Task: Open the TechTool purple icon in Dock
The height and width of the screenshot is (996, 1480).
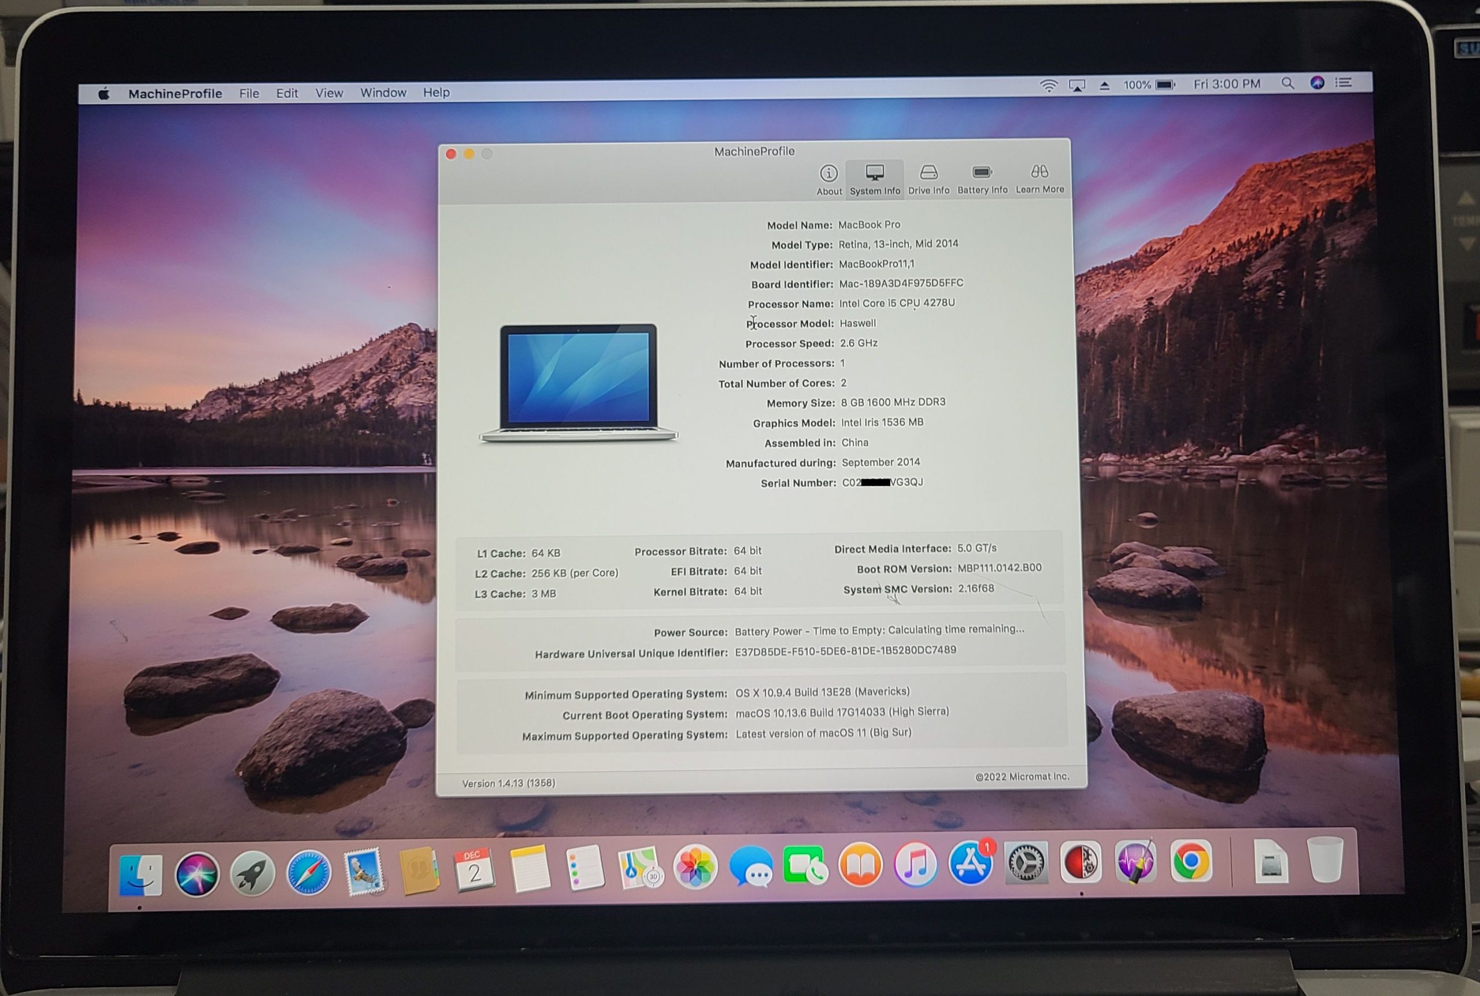Action: pos(1135,861)
